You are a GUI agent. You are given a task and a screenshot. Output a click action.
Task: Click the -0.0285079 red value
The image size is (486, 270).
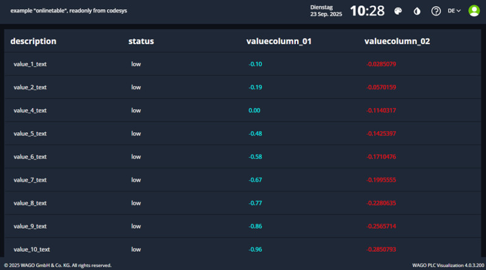[x=382, y=64]
